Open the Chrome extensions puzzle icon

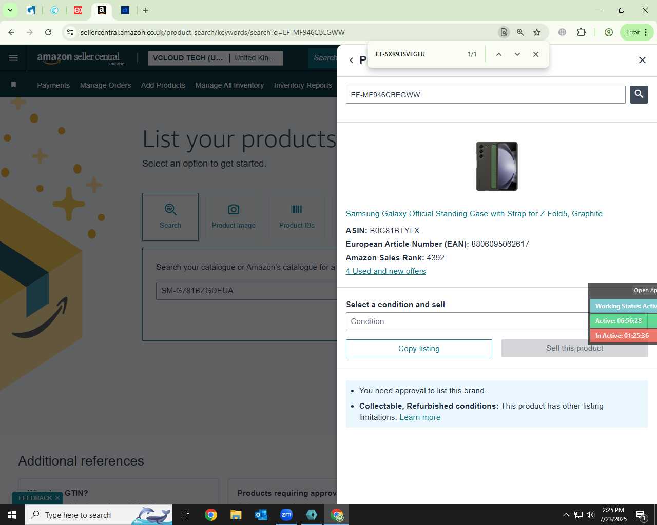pos(581,32)
